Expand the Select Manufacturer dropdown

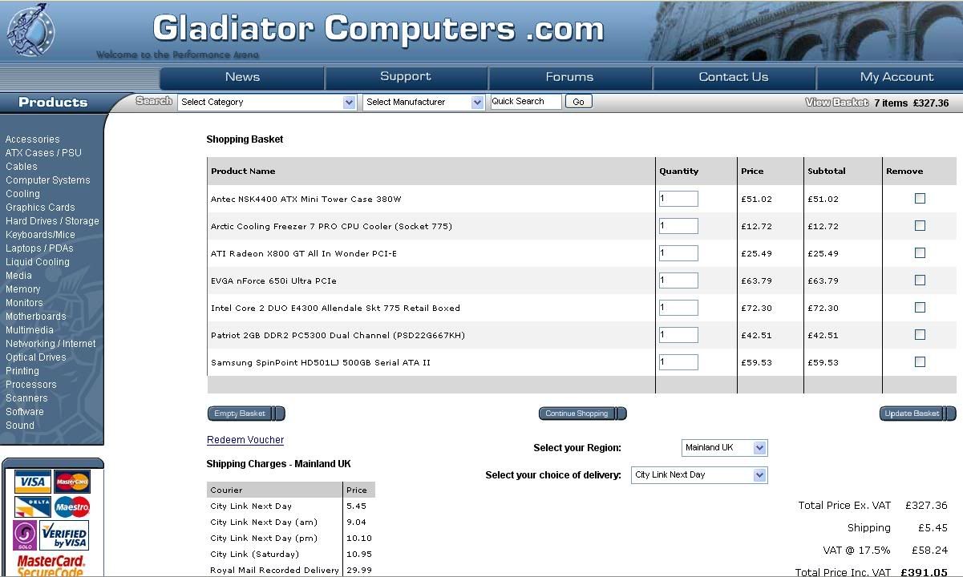click(423, 103)
